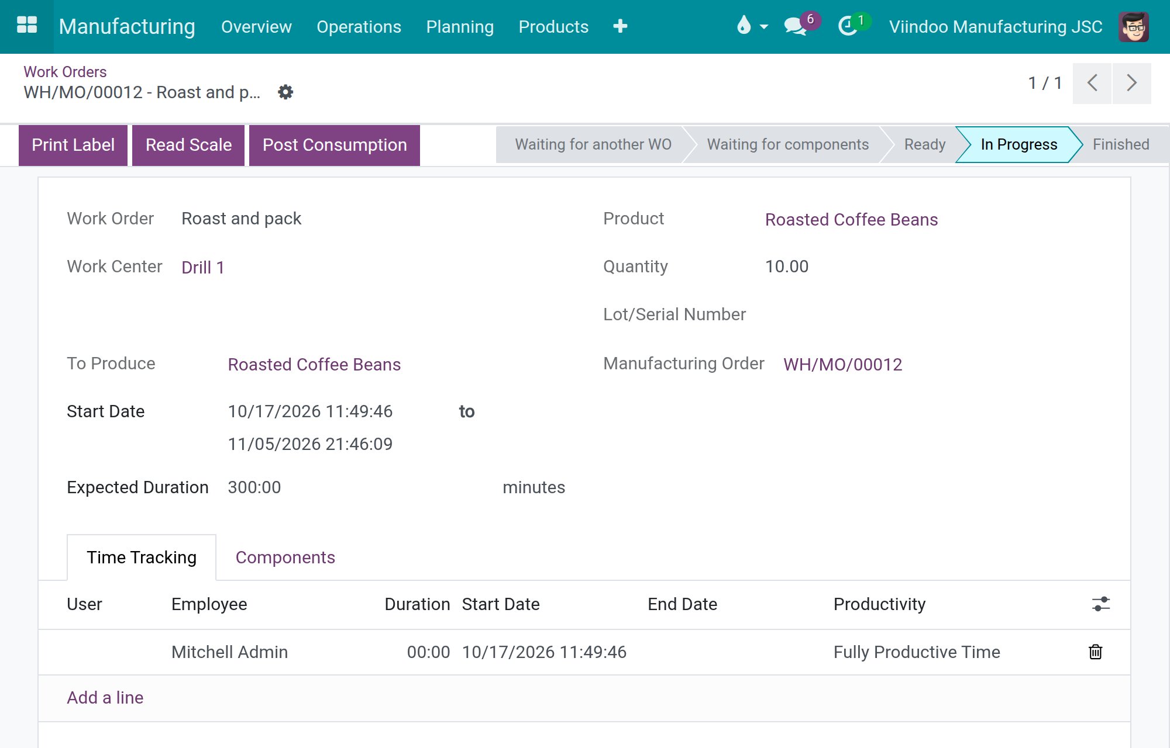1170x748 pixels.
Task: Go to previous record arrow
Action: point(1092,83)
